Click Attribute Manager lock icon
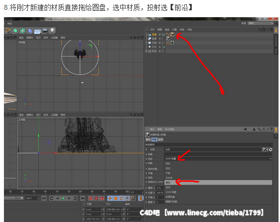 264,129
